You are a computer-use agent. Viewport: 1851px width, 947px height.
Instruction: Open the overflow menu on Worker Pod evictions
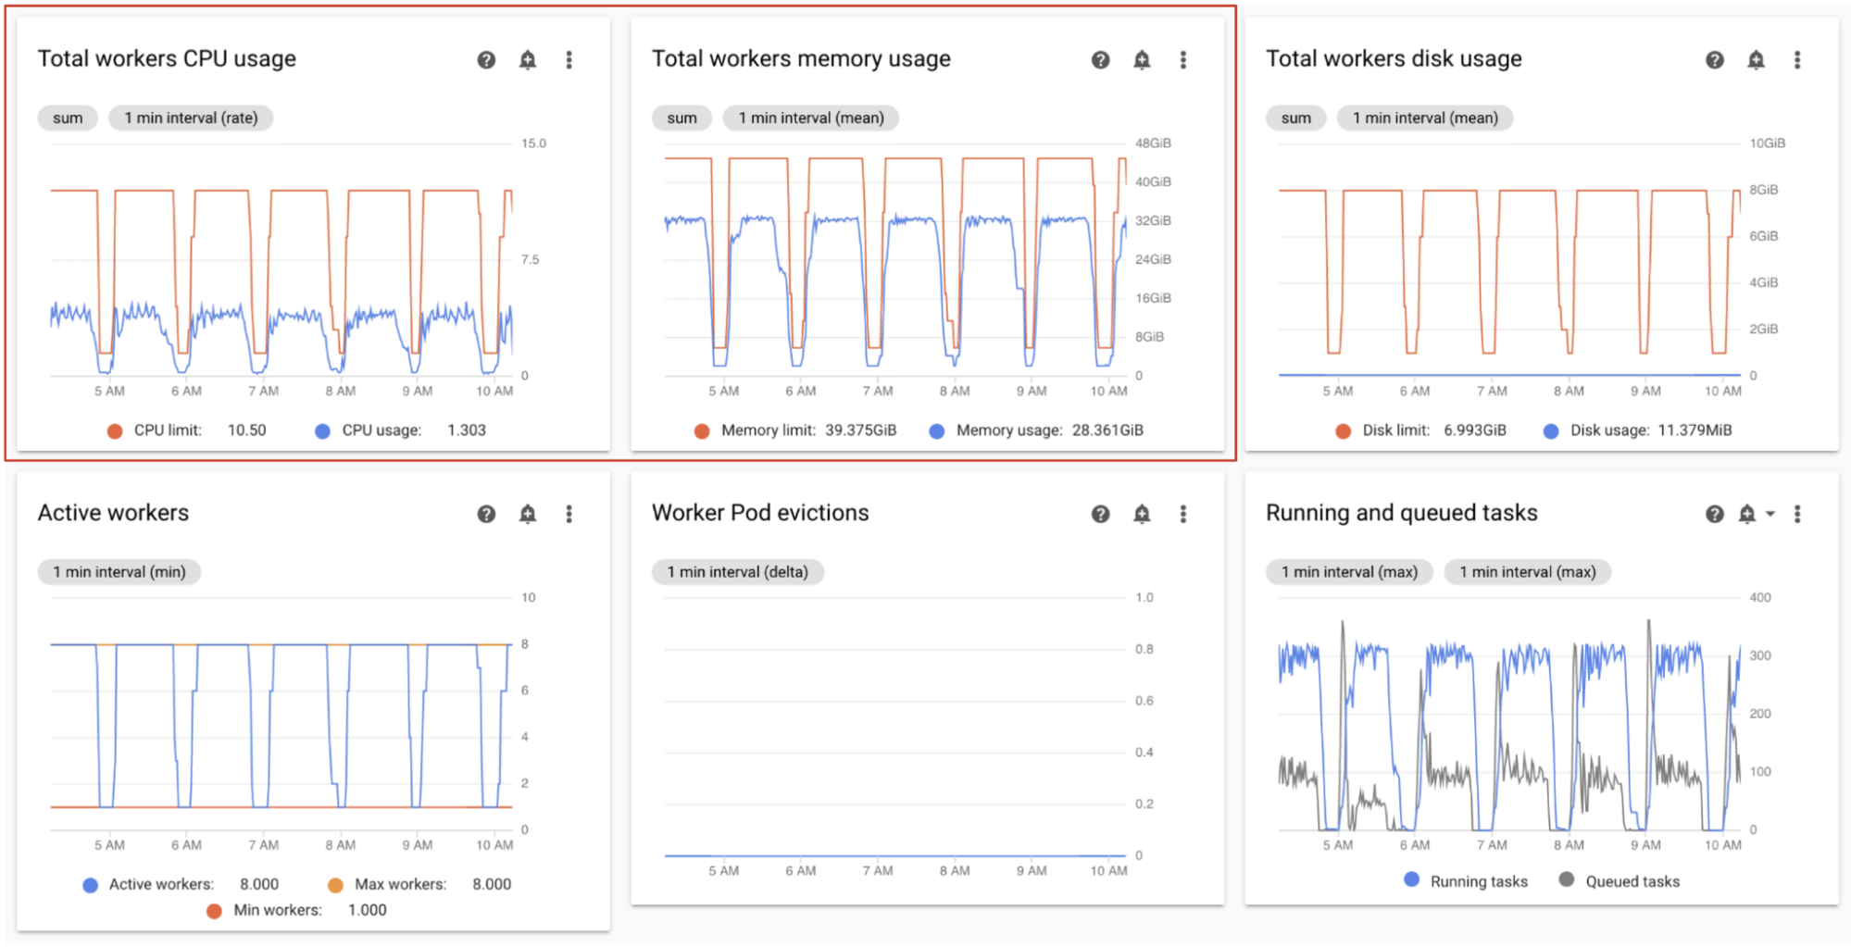[1182, 514]
